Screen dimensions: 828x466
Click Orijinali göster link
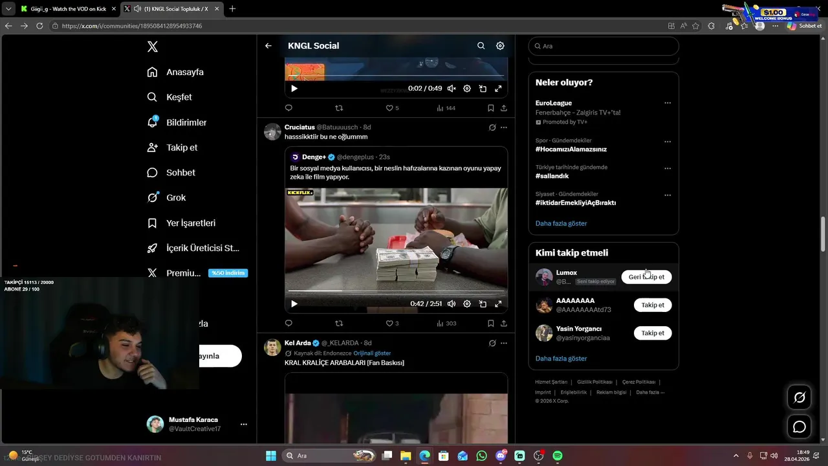pyautogui.click(x=372, y=353)
